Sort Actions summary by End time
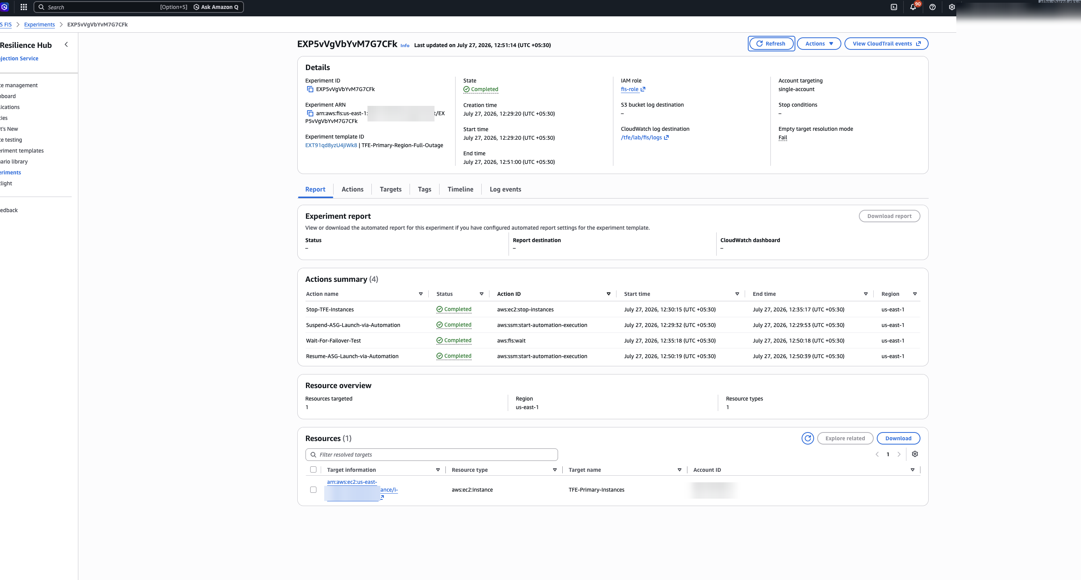 pos(866,294)
